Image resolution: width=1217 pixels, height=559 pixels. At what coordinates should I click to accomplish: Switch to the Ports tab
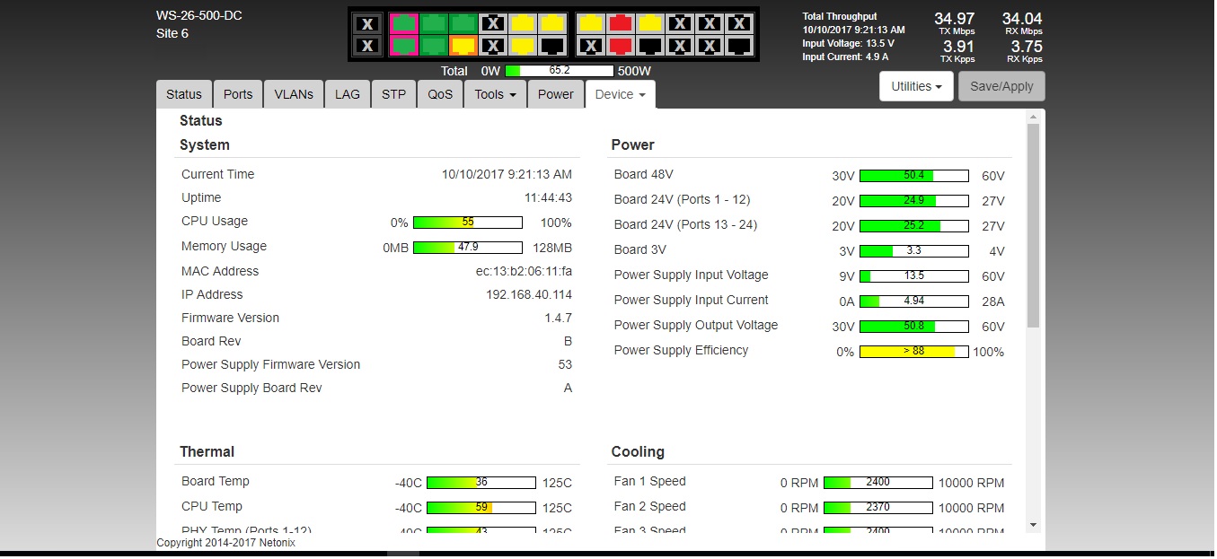pyautogui.click(x=238, y=94)
